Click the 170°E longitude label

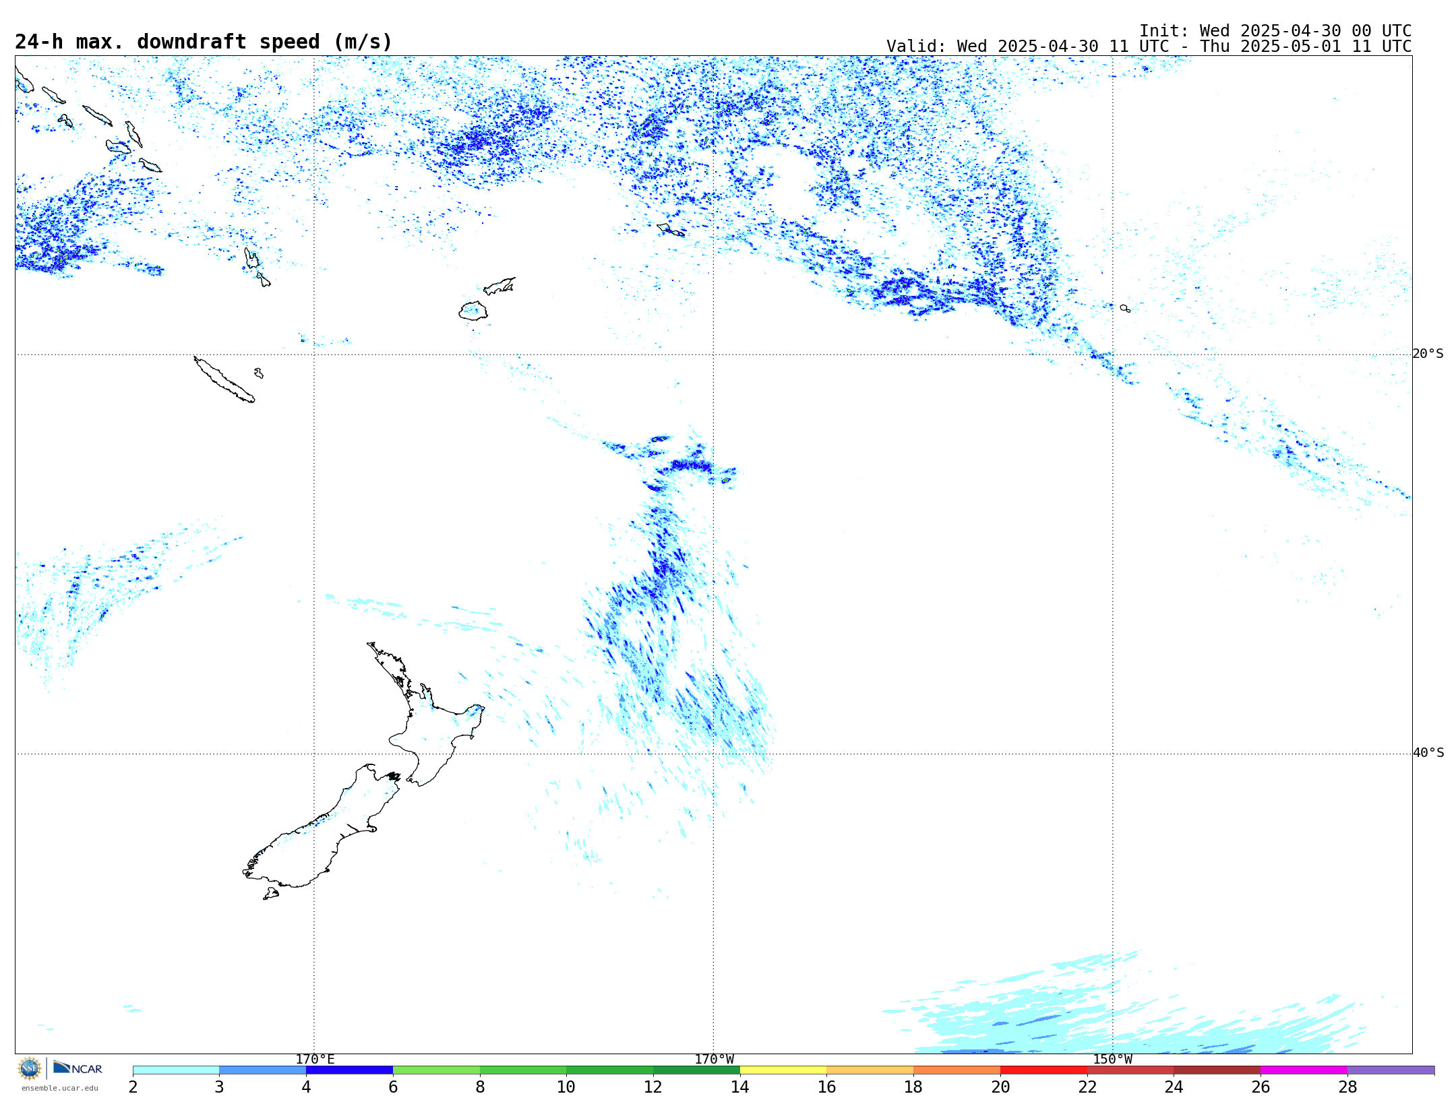click(315, 1059)
